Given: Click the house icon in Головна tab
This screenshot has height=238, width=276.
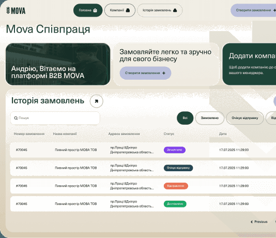Looking at the screenshot, I should click(95, 10).
